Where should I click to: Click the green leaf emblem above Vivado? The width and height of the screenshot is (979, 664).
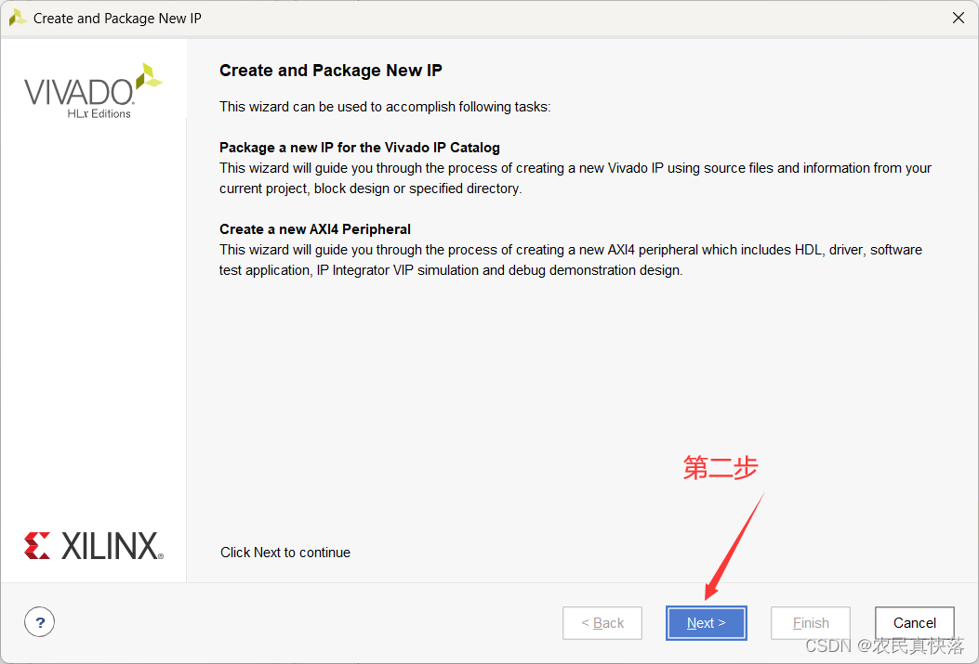click(149, 77)
